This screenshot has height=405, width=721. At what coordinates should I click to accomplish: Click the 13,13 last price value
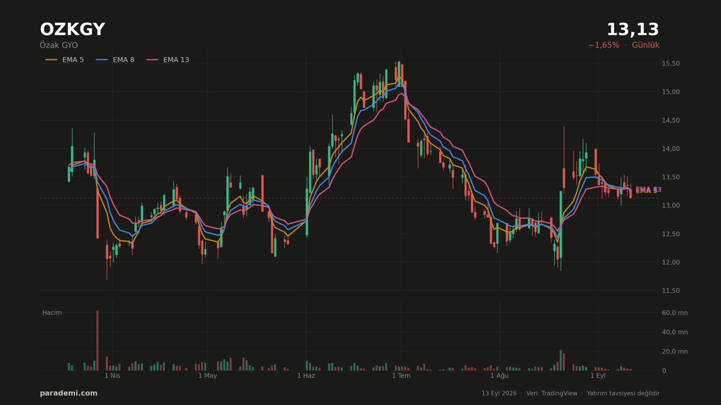click(633, 30)
